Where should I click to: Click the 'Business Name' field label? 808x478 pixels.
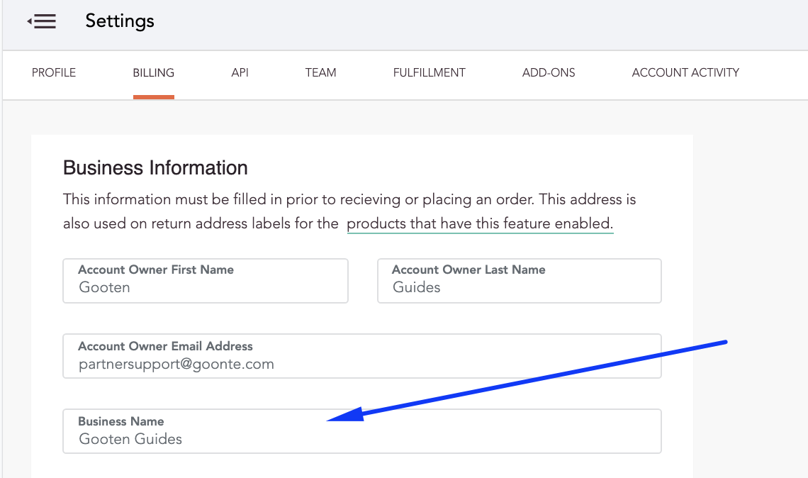point(120,421)
